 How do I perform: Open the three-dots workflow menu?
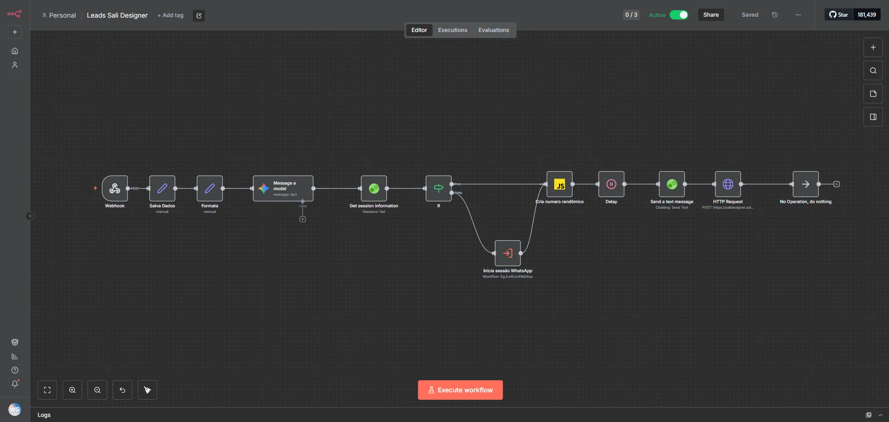(798, 15)
